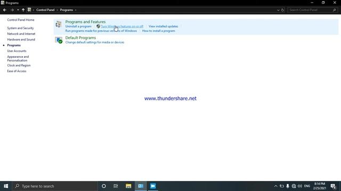Click the Default Programs icon
Image resolution: width=341 pixels, height=191 pixels.
pyautogui.click(x=59, y=40)
